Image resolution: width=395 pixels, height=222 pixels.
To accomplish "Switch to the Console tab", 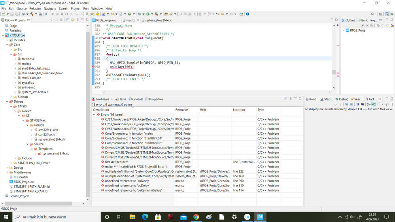I will click(136, 99).
